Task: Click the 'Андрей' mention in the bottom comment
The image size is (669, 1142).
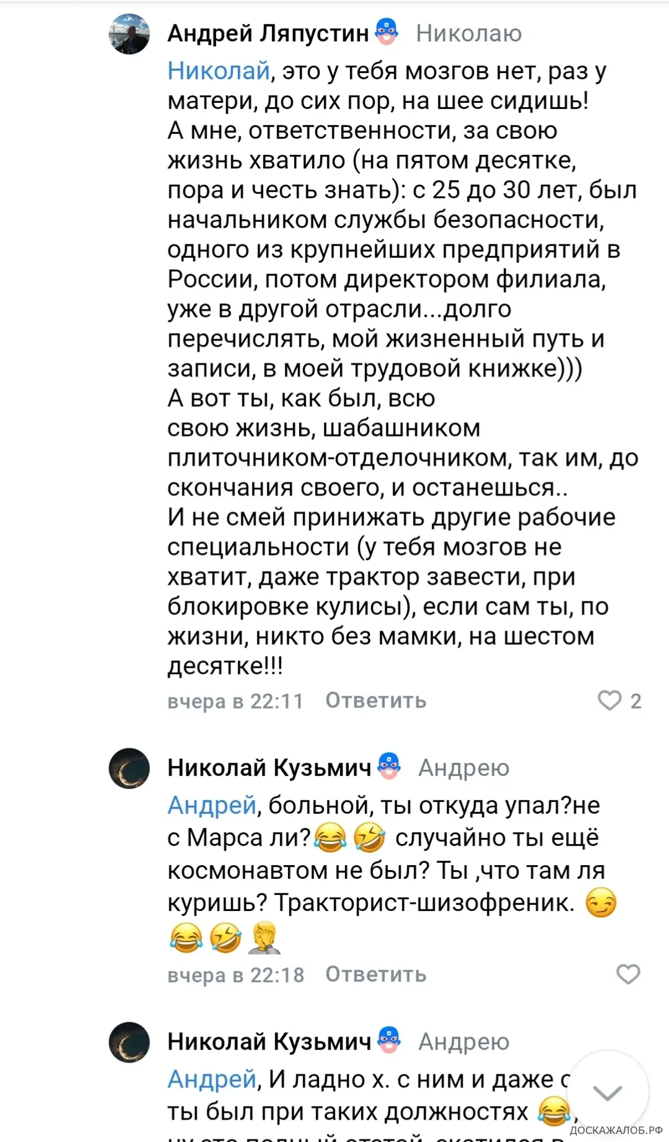Action: point(212,1079)
